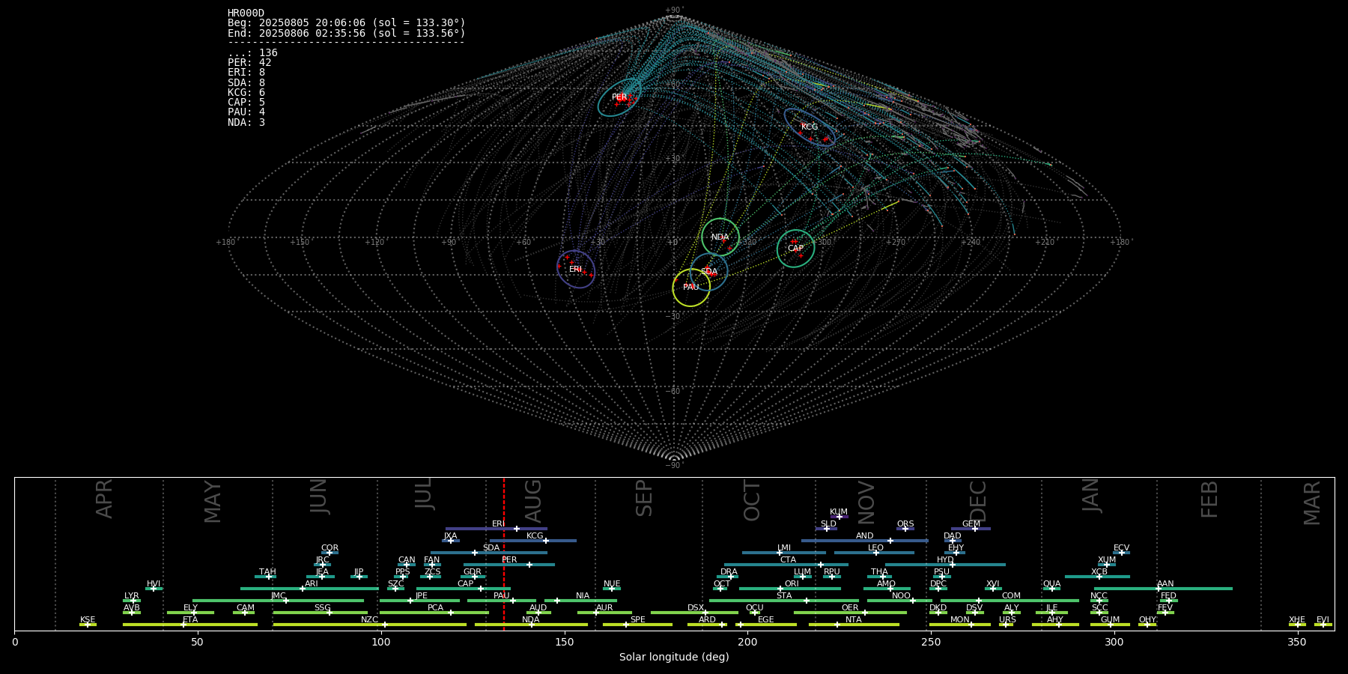Click the -90° label at the map's bottom
Viewport: 1348px width, 674px height.
675,465
